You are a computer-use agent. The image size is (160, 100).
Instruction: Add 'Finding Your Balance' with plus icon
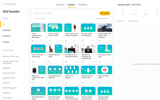tap(77, 83)
